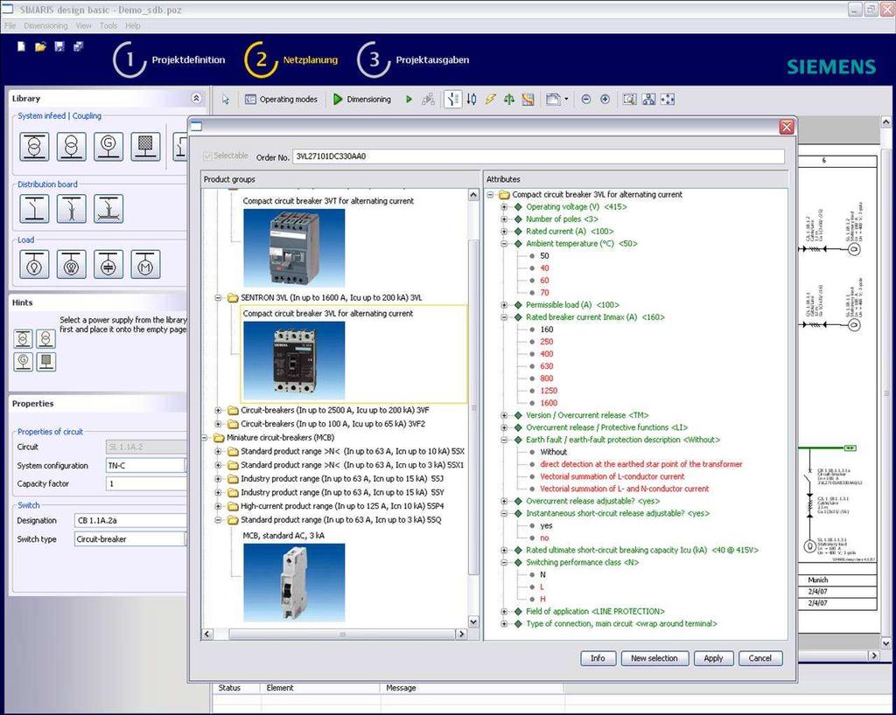
Task: Toggle the highlighted switch-symbol view icon
Action: [452, 100]
